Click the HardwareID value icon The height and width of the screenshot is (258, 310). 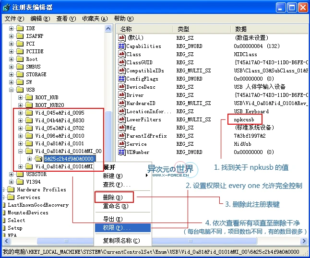tap(121, 103)
